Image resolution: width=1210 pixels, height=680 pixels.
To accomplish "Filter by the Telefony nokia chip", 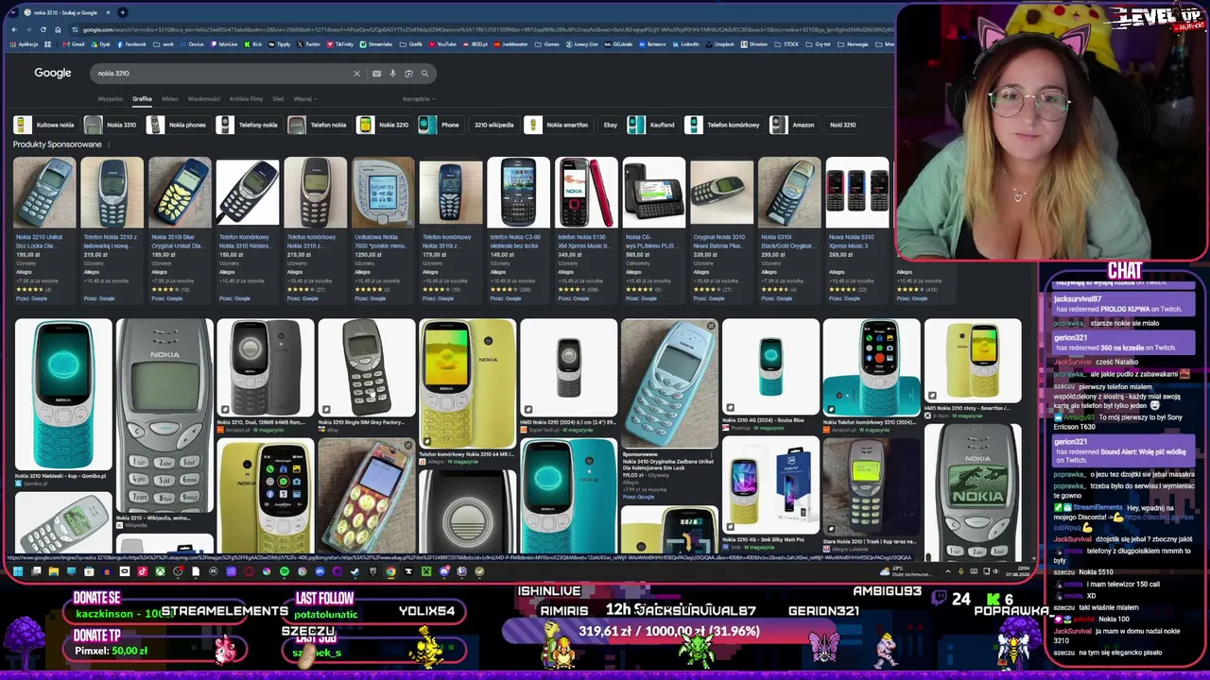I will (x=249, y=125).
